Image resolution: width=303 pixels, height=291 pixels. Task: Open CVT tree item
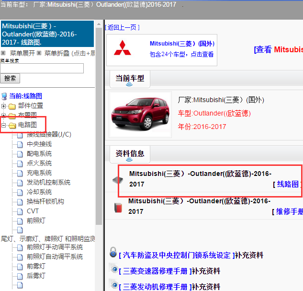33,211
